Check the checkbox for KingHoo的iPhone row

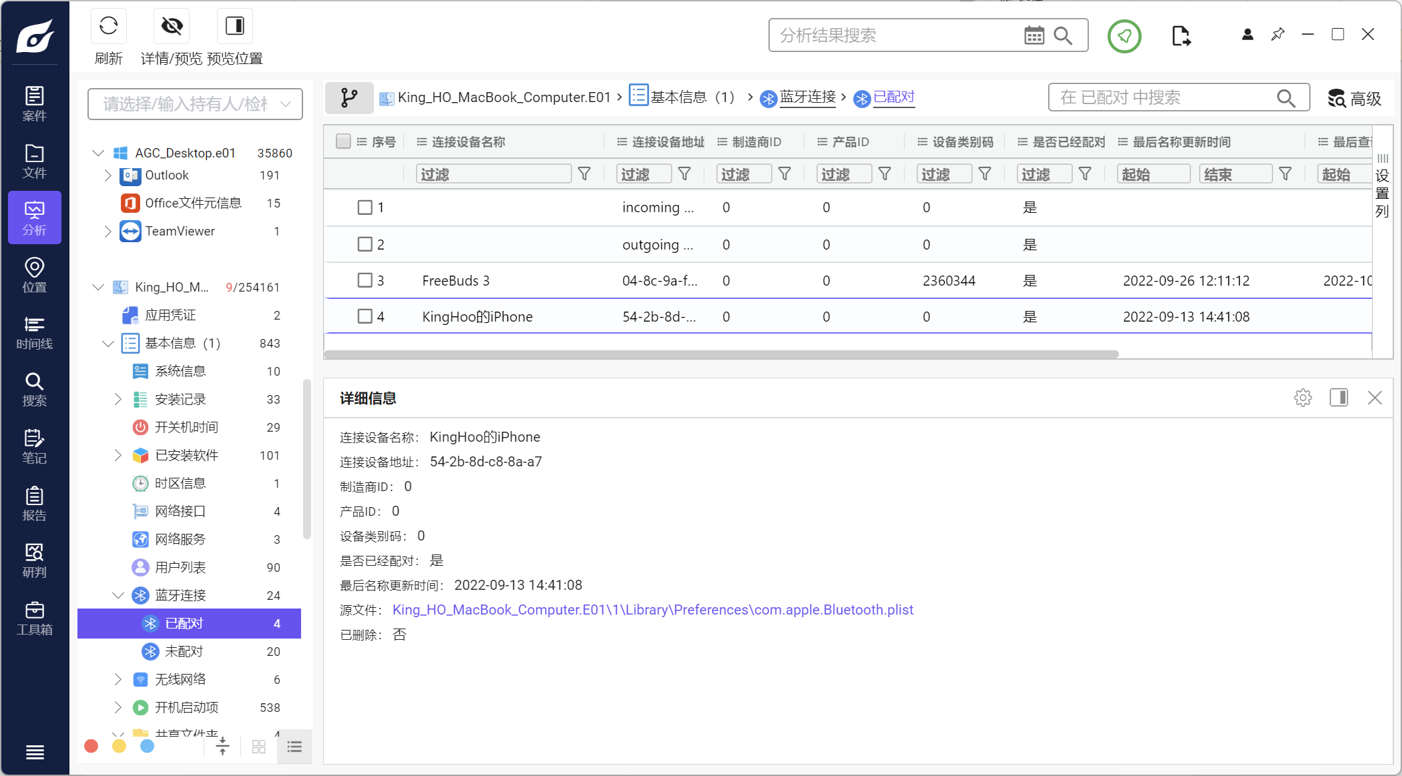click(x=365, y=316)
